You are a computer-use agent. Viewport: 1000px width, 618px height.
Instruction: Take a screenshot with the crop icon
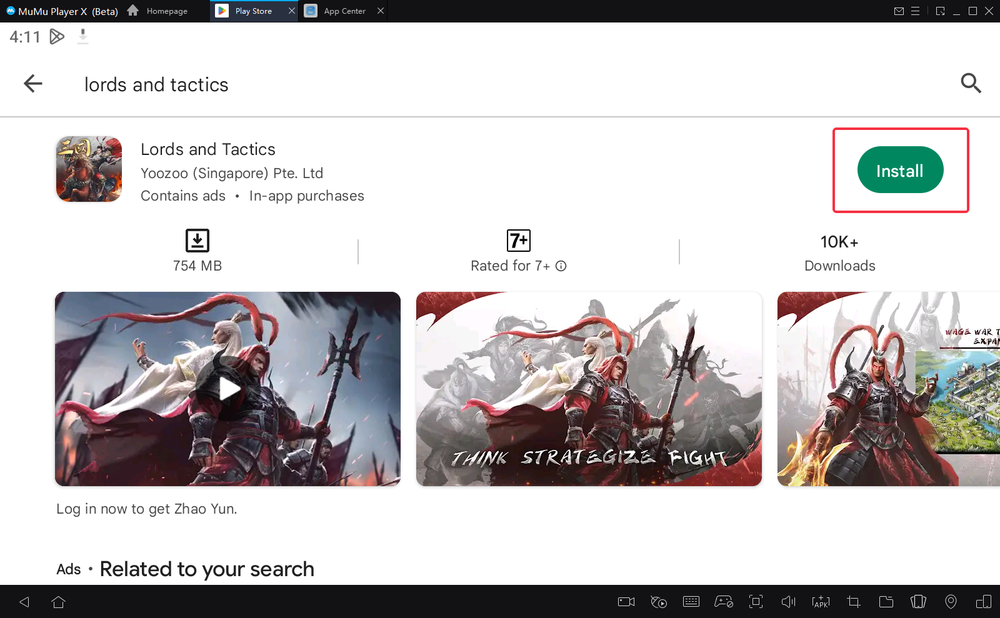(853, 602)
